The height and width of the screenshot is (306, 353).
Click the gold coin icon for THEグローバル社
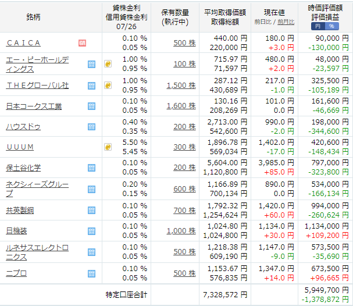pos(108,86)
